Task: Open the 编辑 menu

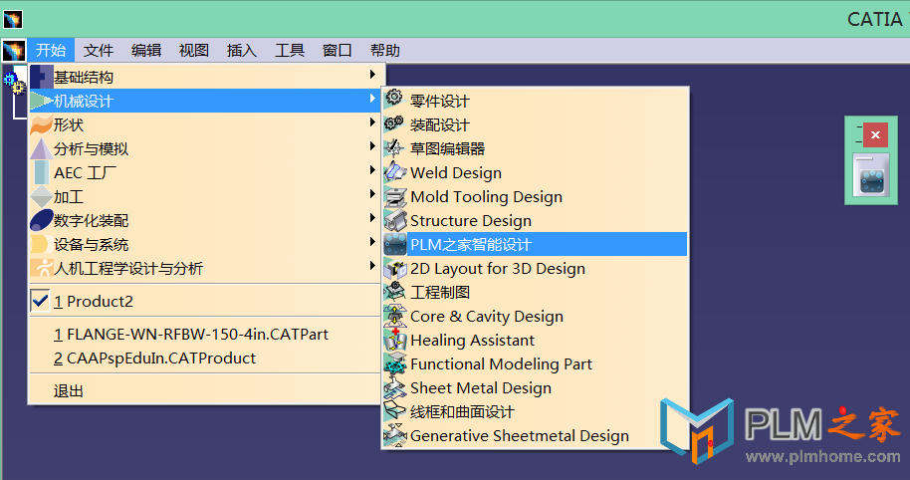Action: tap(145, 51)
